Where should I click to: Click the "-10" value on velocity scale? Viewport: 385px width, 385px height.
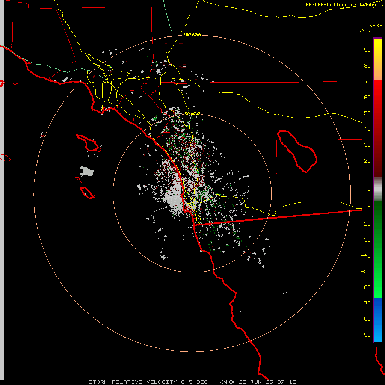point(366,208)
